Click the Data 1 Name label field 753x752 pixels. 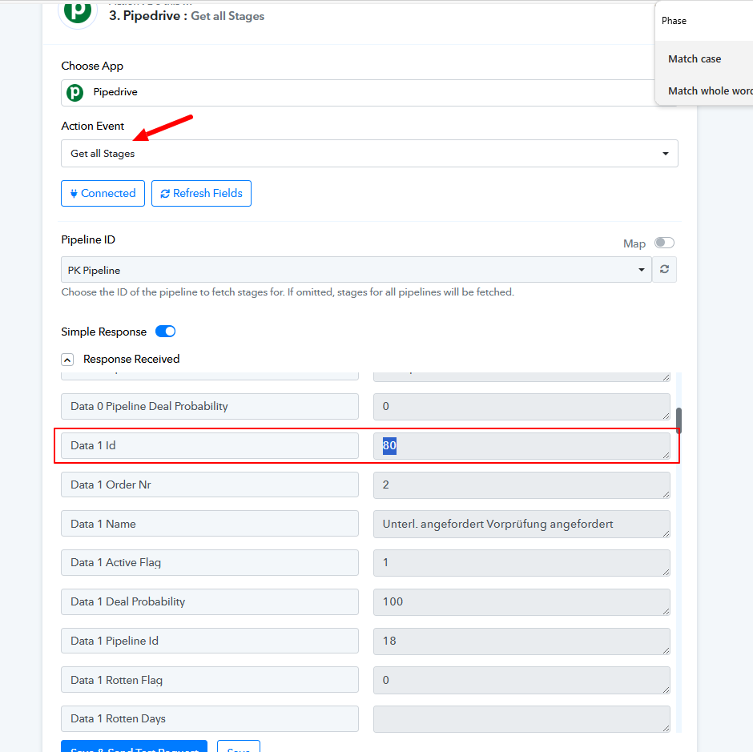tap(209, 524)
